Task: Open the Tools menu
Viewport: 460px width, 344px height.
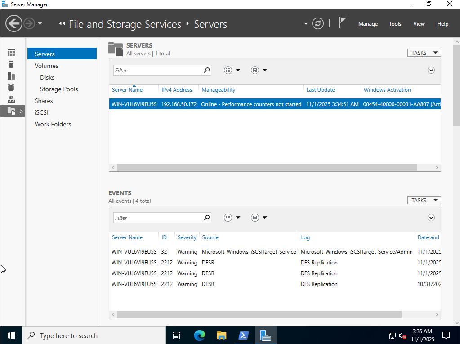Action: point(395,24)
